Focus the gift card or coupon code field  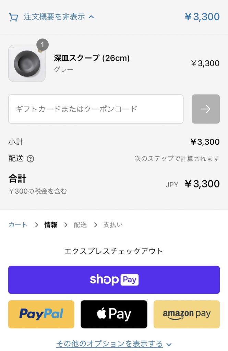(96, 109)
